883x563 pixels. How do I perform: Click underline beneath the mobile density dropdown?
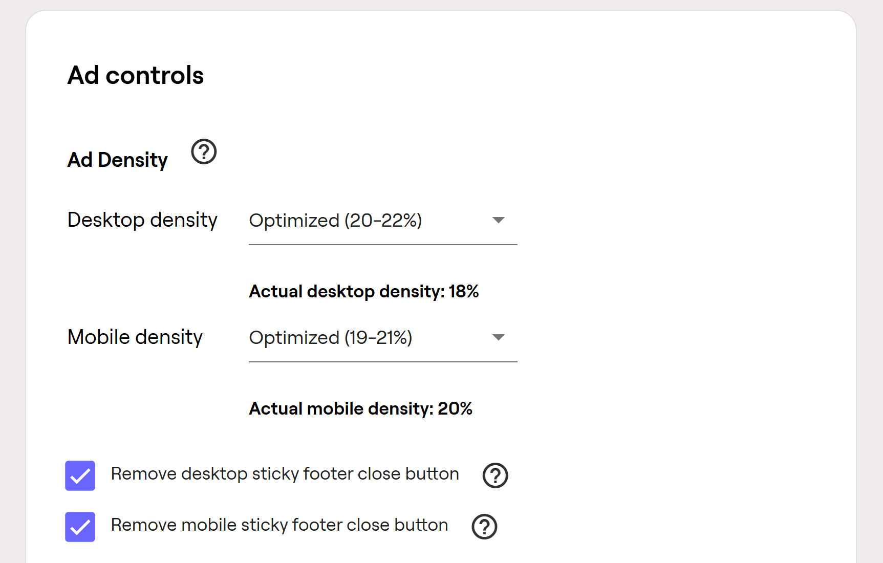click(383, 362)
